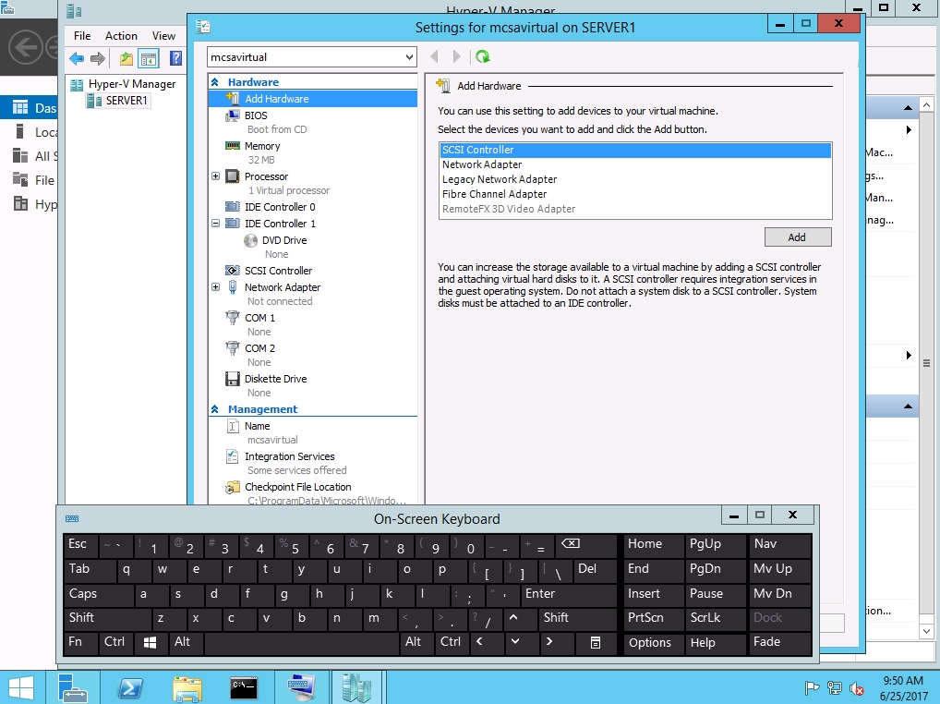Select Add Hardware in the settings tree
Image resolution: width=940 pixels, height=704 pixels.
coord(312,99)
